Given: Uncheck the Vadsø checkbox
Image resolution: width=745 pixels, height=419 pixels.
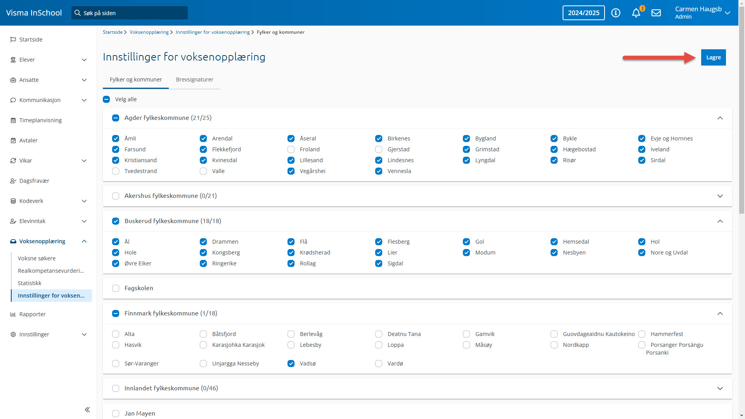Looking at the screenshot, I should tap(291, 364).
